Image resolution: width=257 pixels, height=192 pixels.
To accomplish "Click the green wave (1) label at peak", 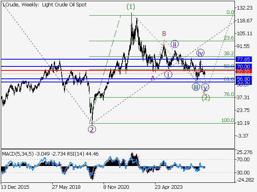I will [131, 7].
